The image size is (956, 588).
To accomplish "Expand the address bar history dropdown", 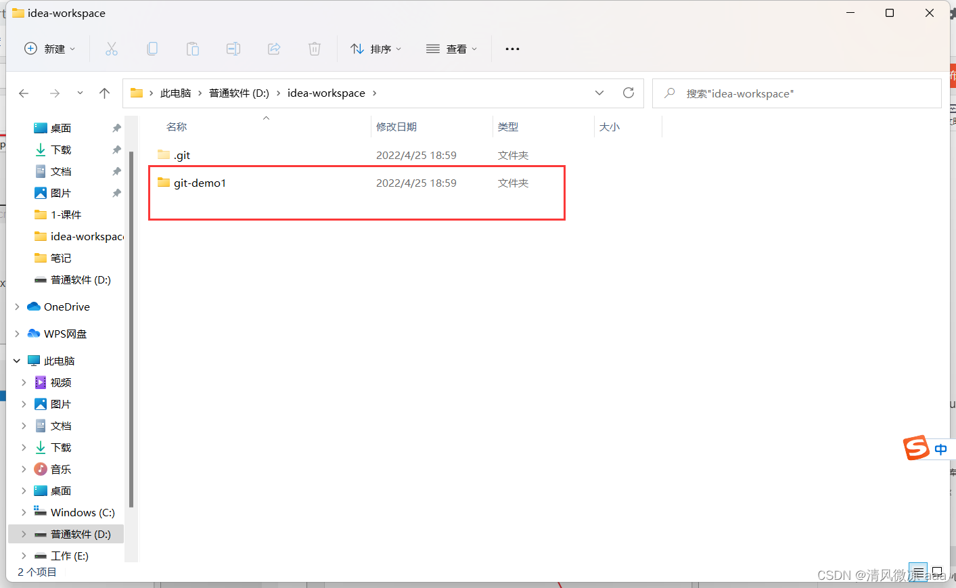I will [x=599, y=93].
